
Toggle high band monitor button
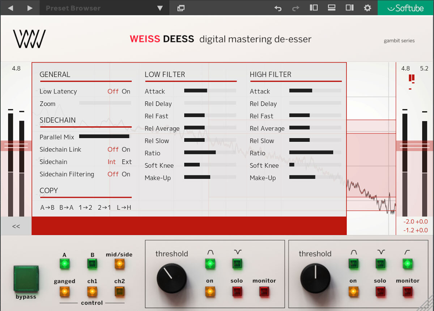coord(408,291)
